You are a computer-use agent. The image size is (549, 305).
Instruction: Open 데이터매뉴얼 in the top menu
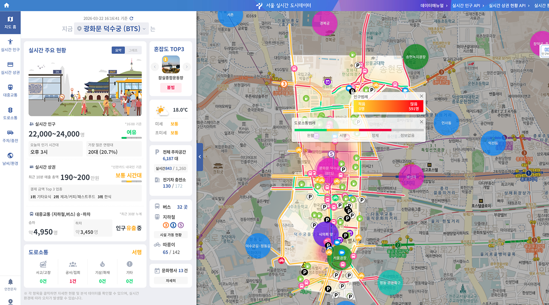(x=432, y=5)
